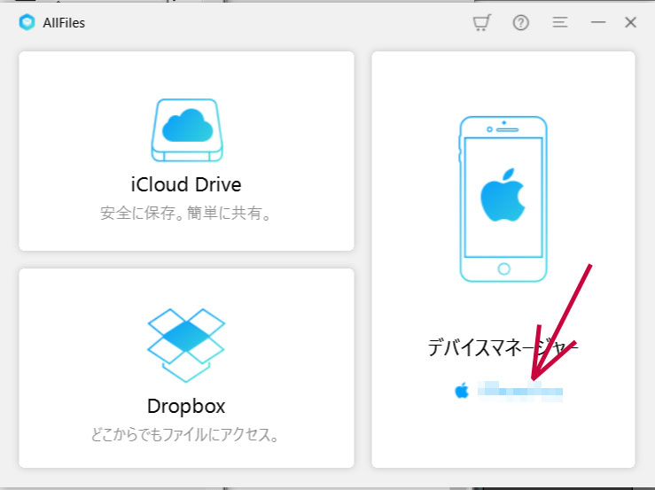This screenshot has height=490, width=655.
Task: Open the shopping cart purchase icon
Action: [481, 23]
